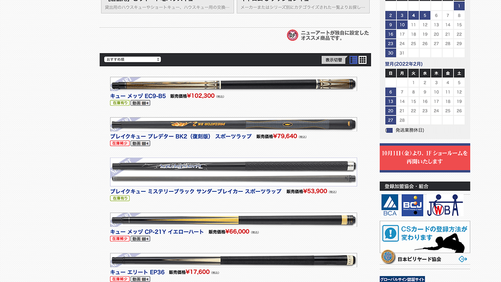Open 日本ビリヤード協会 link
501x282 pixels.
[x=419, y=259]
